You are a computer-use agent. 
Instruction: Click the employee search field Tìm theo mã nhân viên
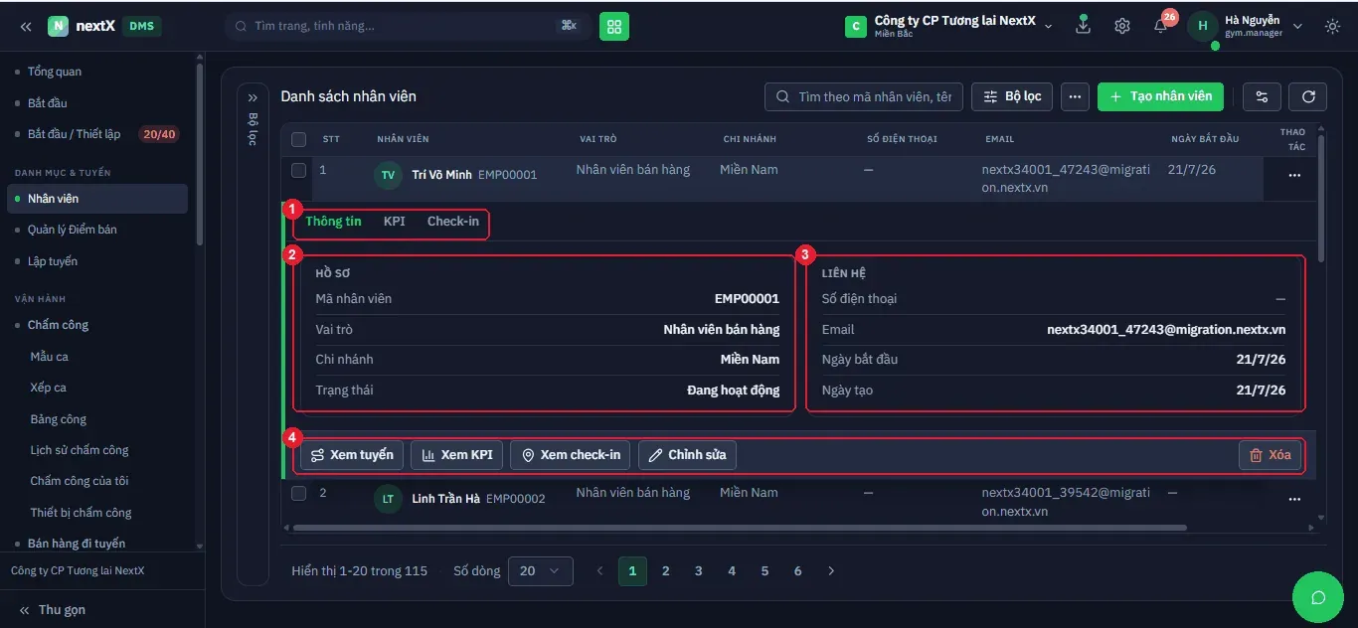pos(864,96)
